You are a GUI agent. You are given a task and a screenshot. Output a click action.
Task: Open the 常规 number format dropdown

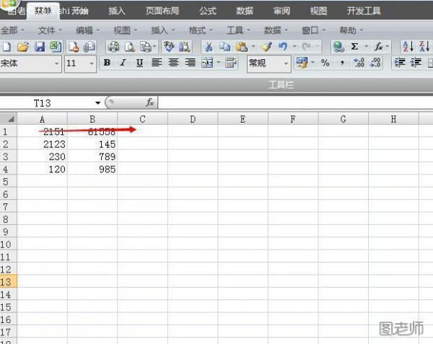[286, 63]
